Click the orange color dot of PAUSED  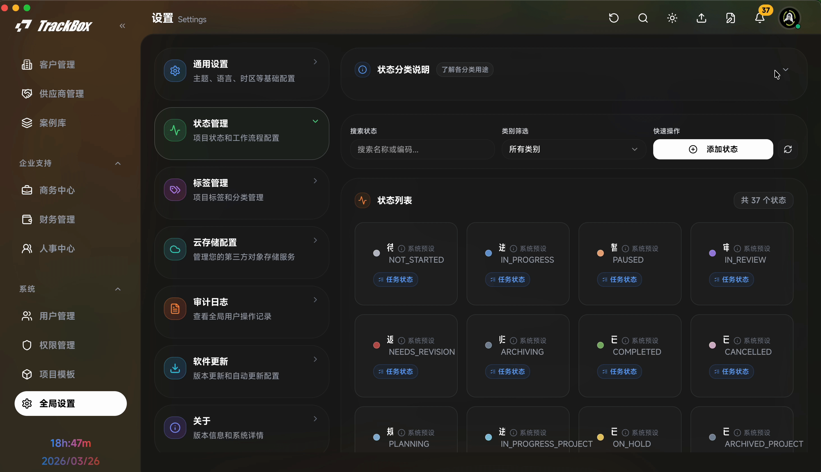pyautogui.click(x=600, y=253)
